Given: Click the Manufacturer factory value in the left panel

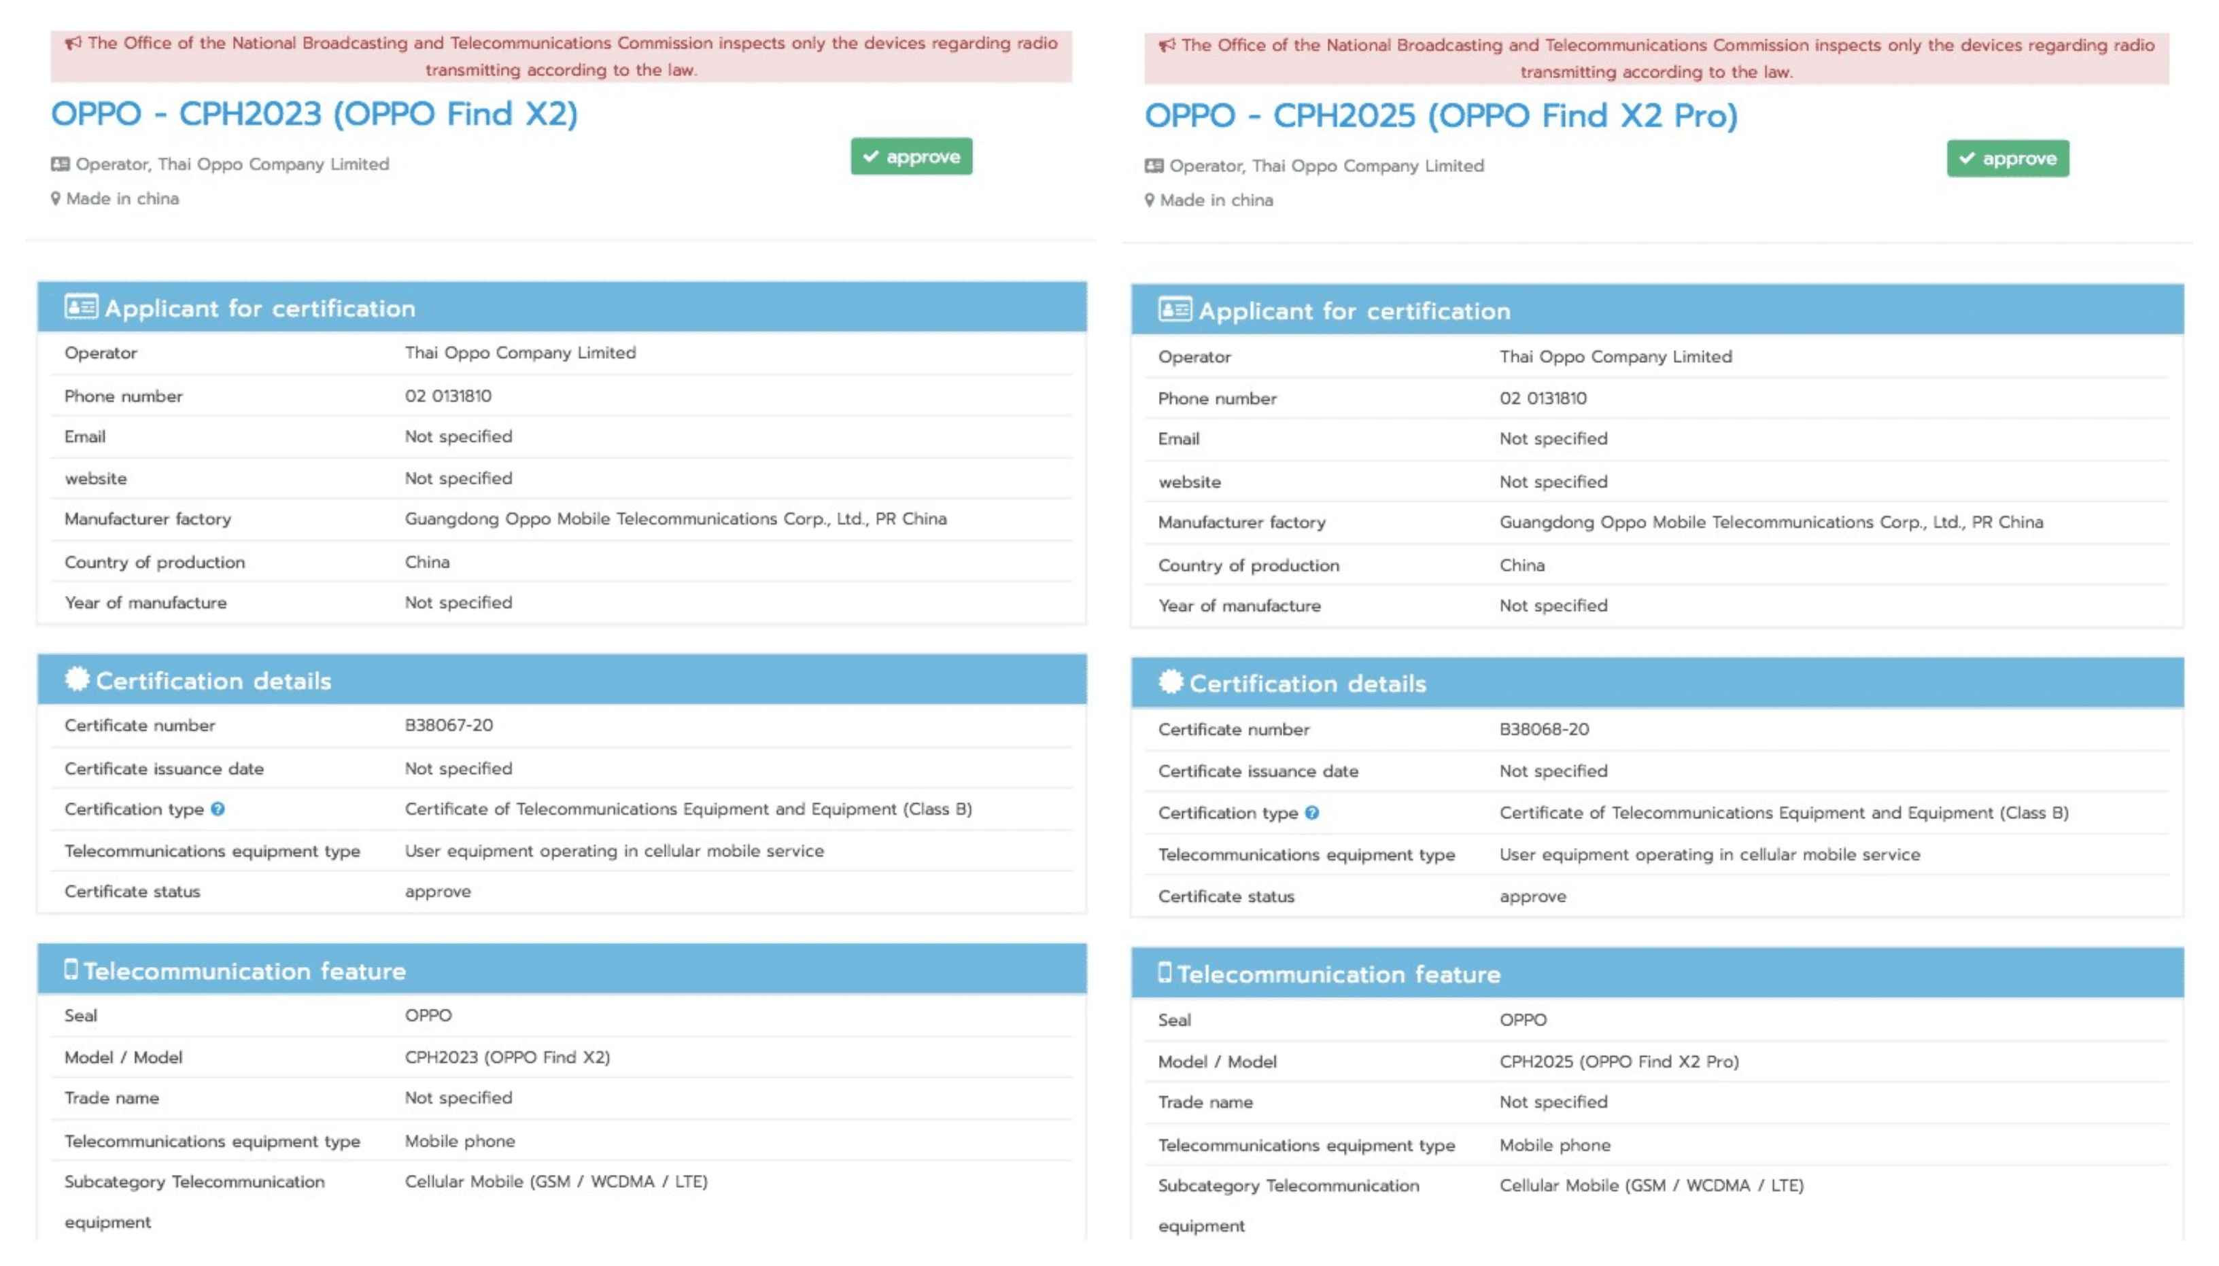Looking at the screenshot, I should click(675, 518).
